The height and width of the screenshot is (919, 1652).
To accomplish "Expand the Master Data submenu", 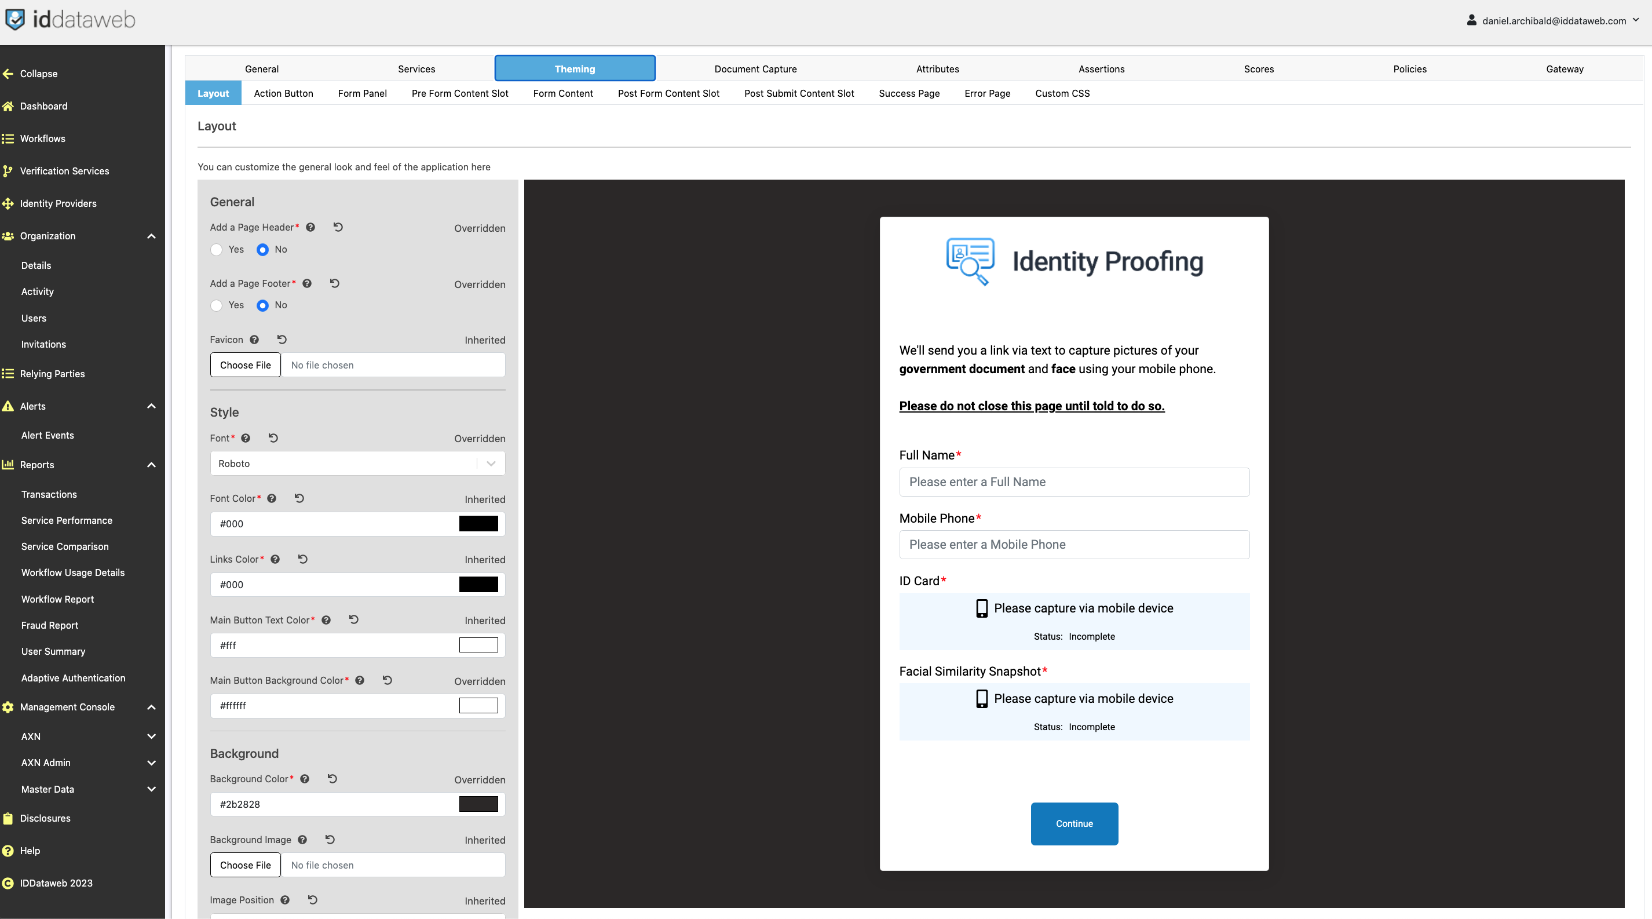I will [151, 789].
